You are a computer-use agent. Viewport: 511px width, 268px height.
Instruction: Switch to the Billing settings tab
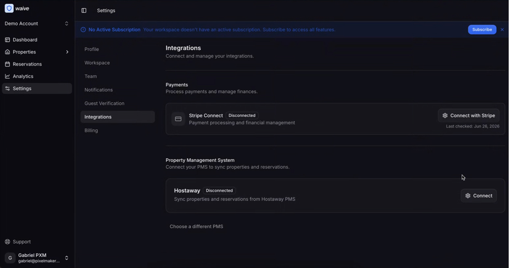tap(118, 130)
